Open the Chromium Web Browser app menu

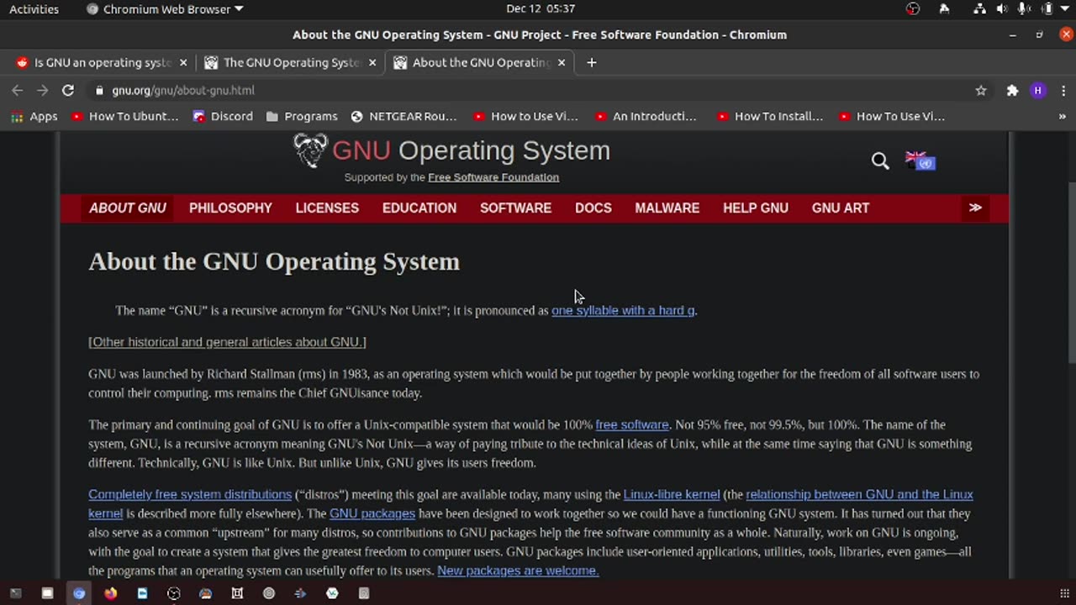pyautogui.click(x=165, y=9)
